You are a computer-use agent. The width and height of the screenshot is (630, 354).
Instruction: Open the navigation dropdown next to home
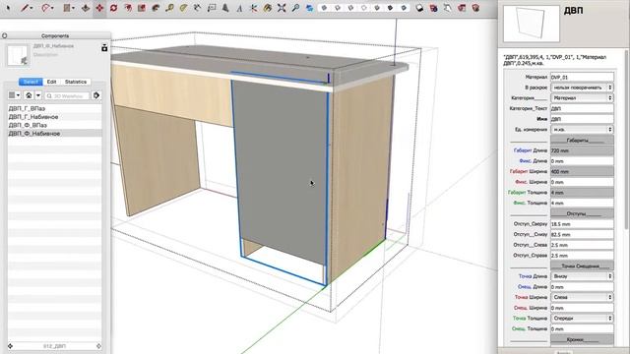[38, 95]
